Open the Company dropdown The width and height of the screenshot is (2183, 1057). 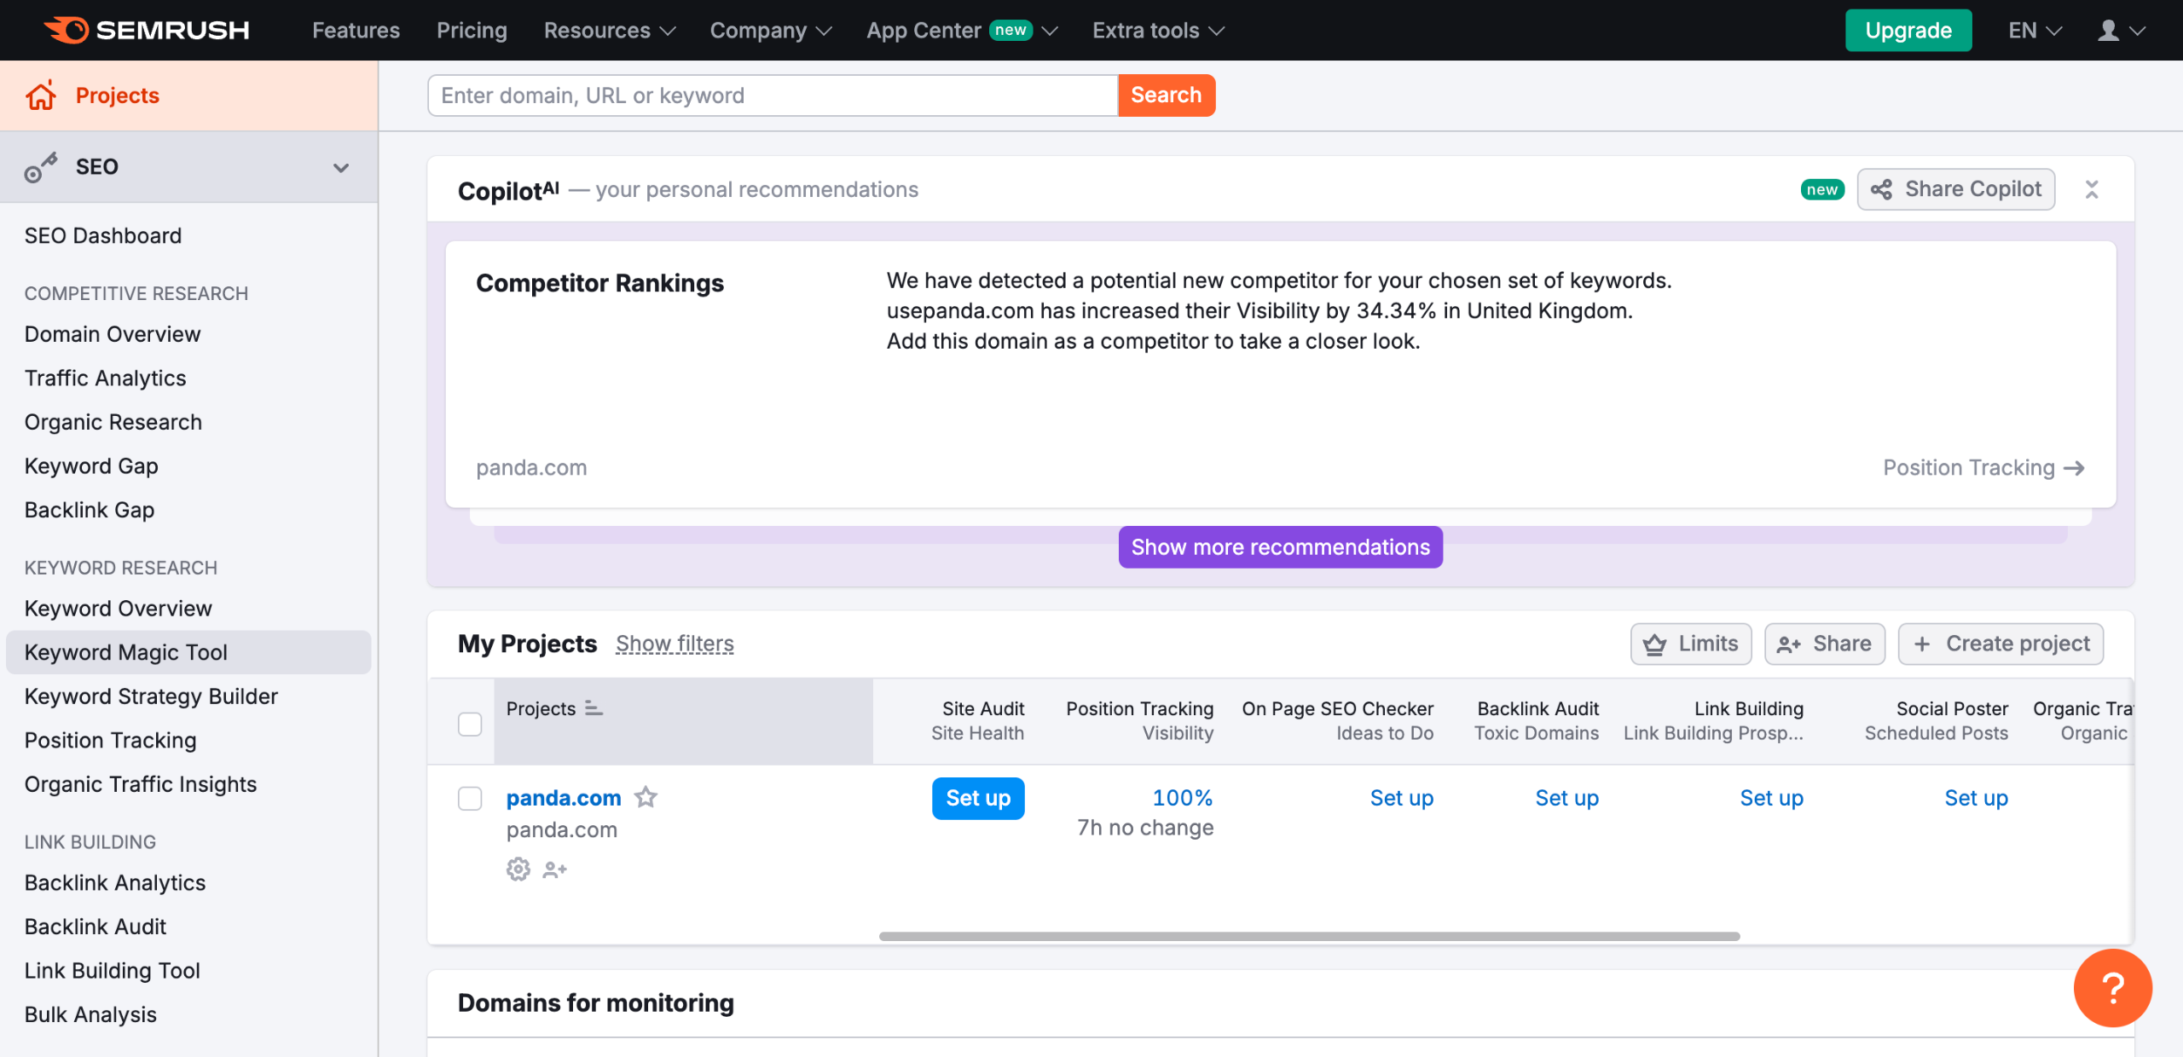(769, 30)
